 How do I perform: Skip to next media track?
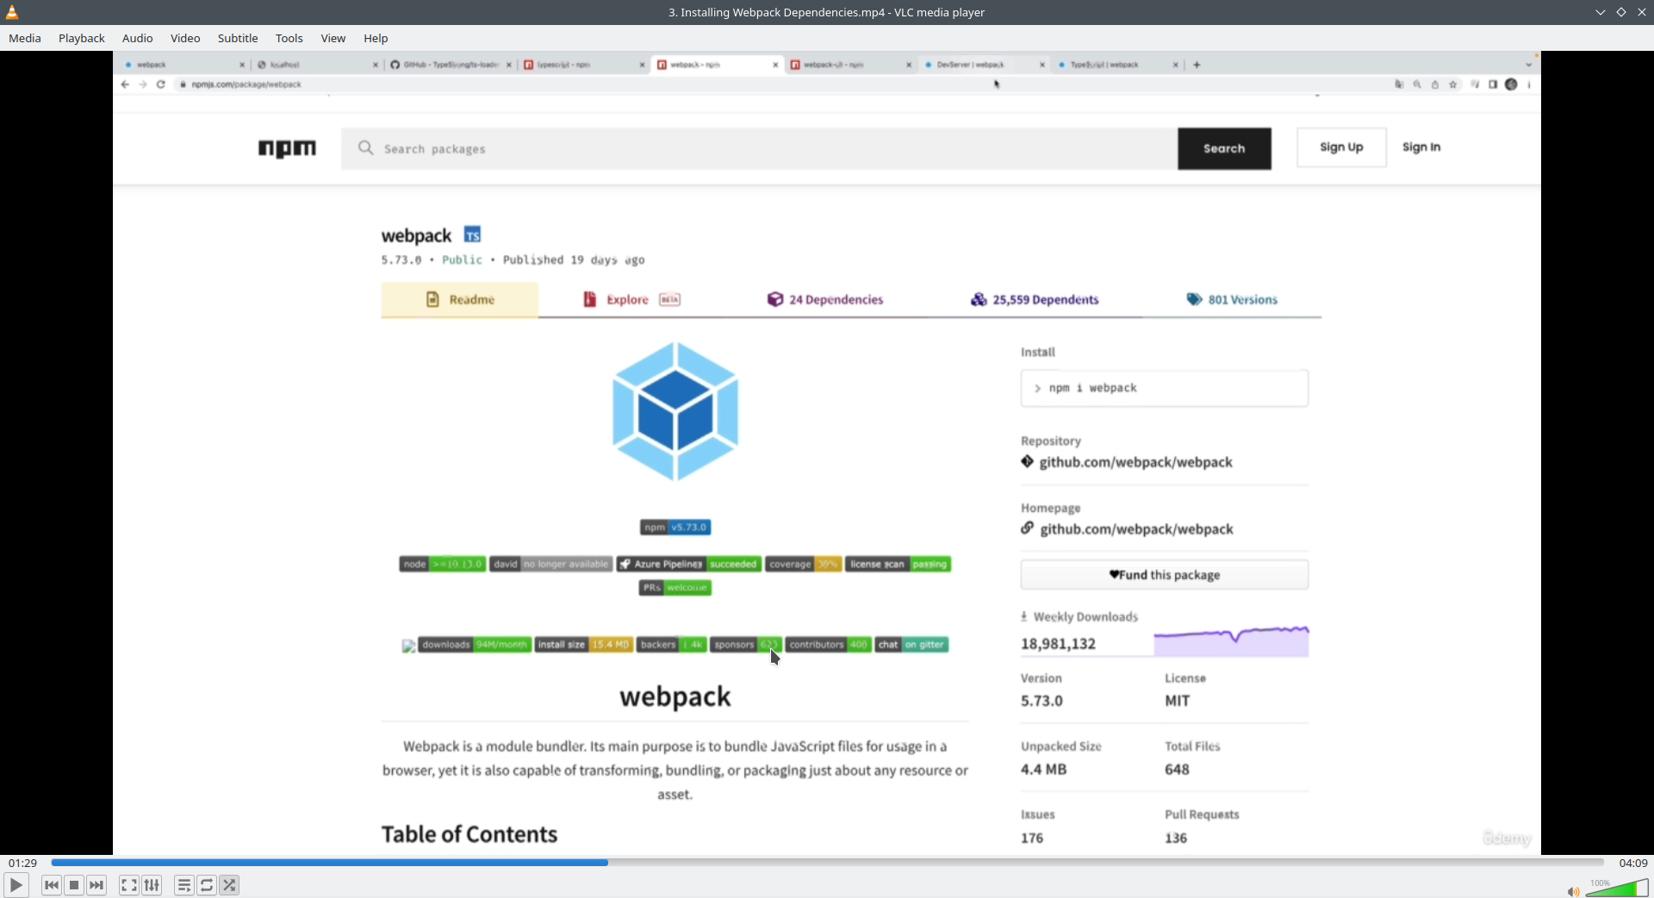coord(96,885)
